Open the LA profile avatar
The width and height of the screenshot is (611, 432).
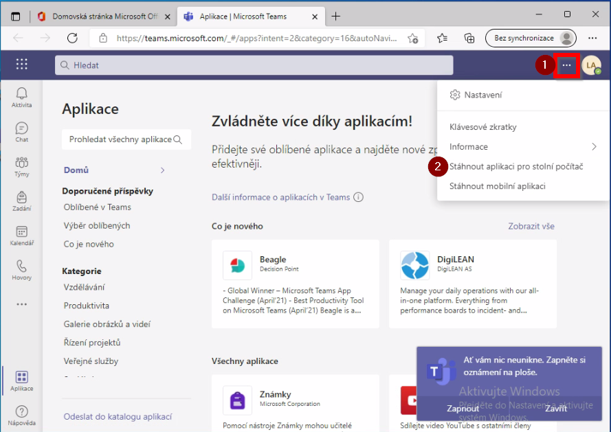(591, 65)
